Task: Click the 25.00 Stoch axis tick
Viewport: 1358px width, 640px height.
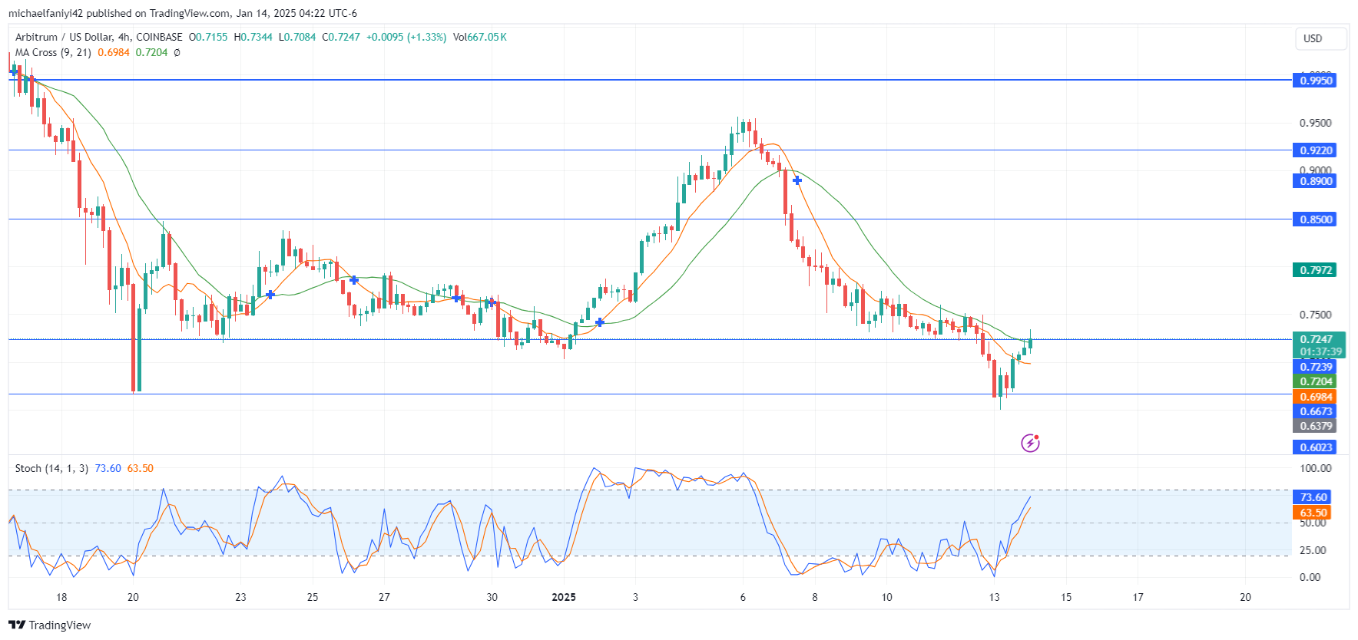Action: pos(1312,550)
